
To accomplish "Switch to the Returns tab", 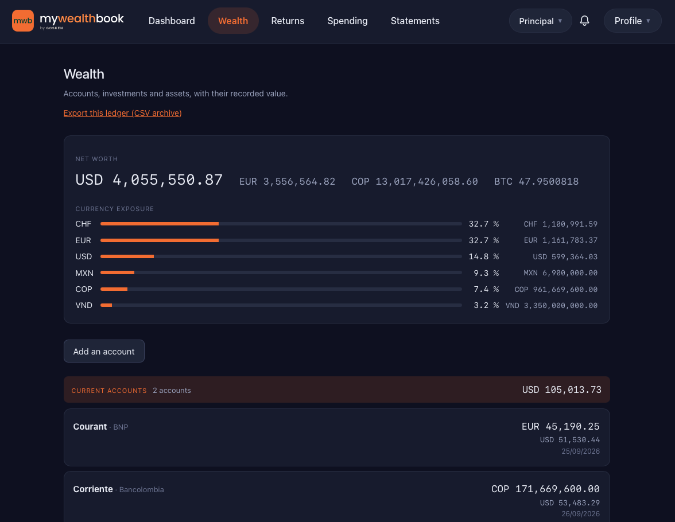I will (x=288, y=21).
